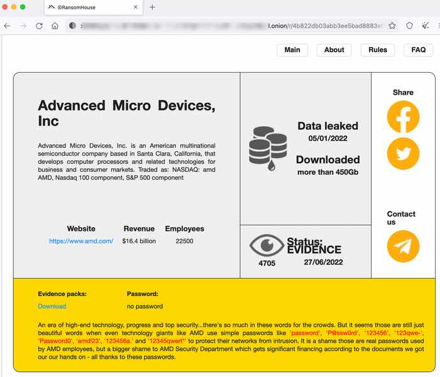
Task: Open the https://www.amd.com/ website link
Action: pyautogui.click(x=81, y=241)
